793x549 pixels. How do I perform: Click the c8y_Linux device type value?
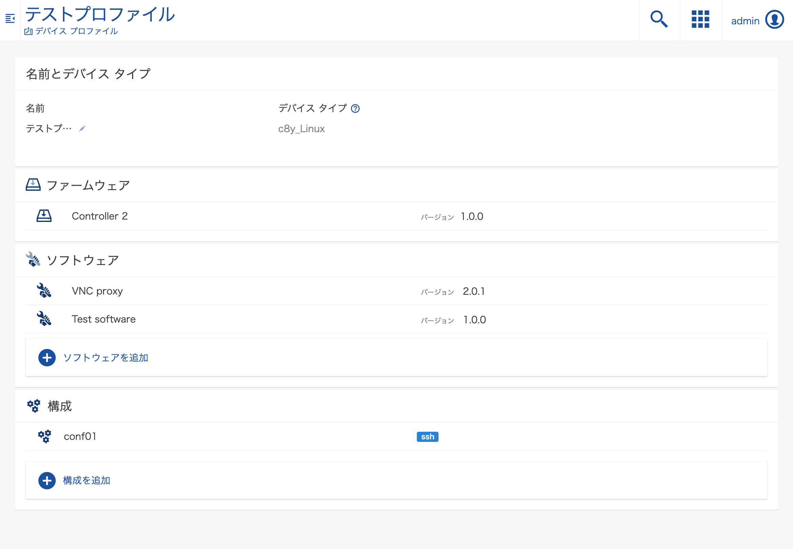tap(301, 129)
